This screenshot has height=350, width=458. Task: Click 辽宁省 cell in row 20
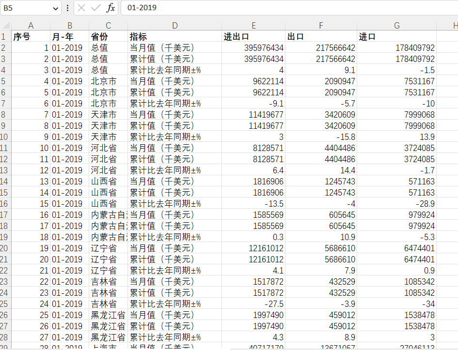coord(109,248)
